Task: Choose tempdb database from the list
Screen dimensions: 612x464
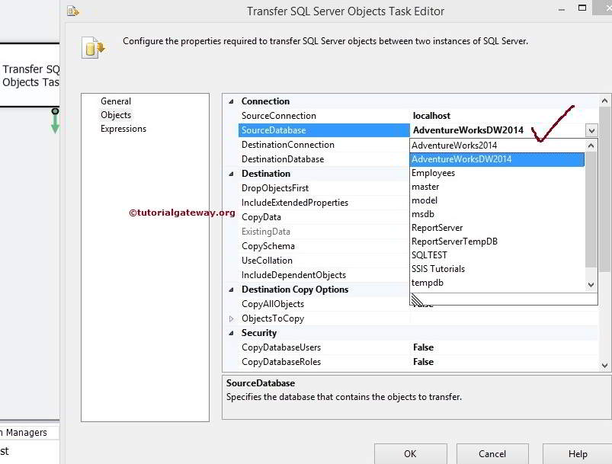Action: point(497,283)
